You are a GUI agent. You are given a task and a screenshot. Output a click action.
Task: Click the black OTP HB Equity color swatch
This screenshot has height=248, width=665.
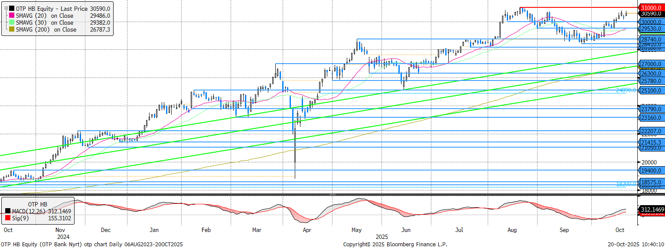(x=11, y=8)
